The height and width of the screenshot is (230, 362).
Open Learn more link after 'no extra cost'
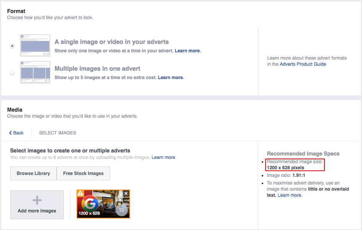coord(171,78)
